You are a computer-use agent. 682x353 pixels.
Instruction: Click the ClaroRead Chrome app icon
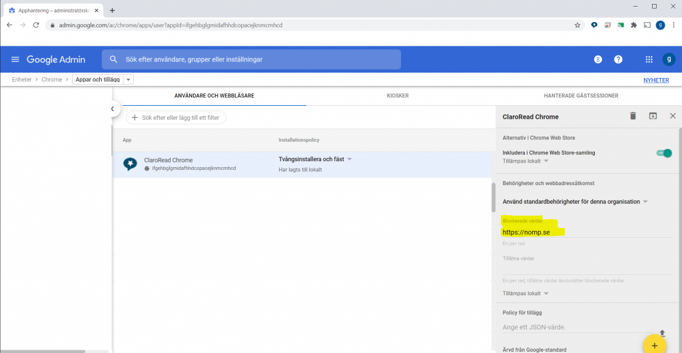point(130,163)
